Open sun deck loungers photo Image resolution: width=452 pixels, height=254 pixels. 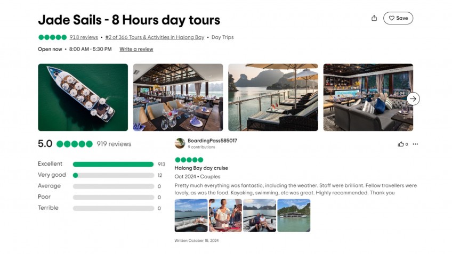273,97
